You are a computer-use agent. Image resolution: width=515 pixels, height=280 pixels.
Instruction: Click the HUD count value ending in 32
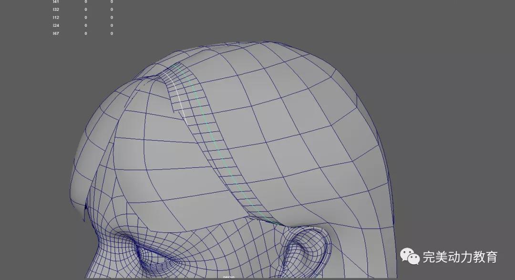point(56,10)
